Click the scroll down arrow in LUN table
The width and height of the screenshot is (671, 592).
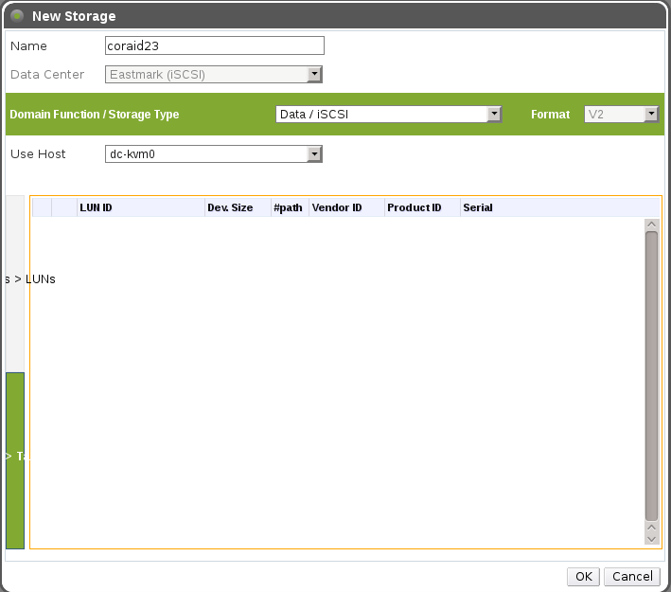click(651, 537)
